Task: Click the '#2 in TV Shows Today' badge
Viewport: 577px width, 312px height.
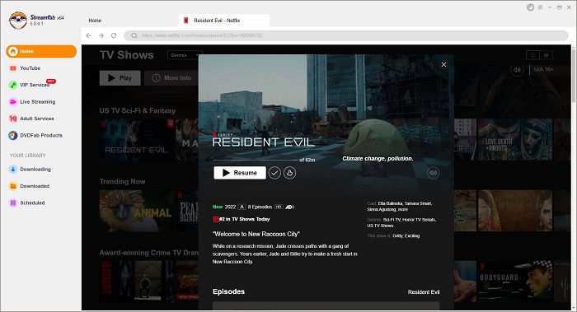Action: coord(242,219)
